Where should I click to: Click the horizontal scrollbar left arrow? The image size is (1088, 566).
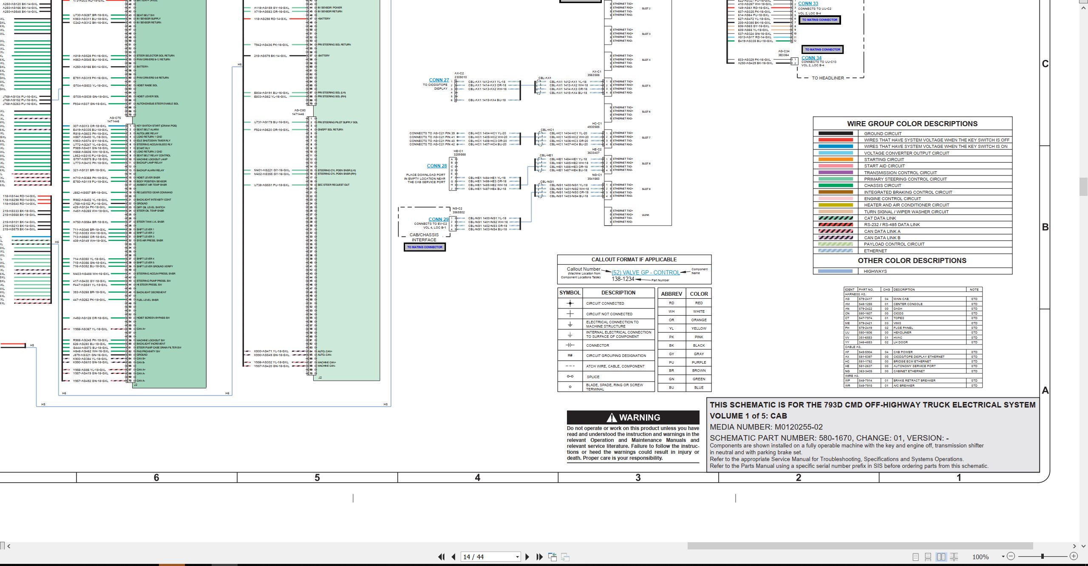tap(9, 546)
